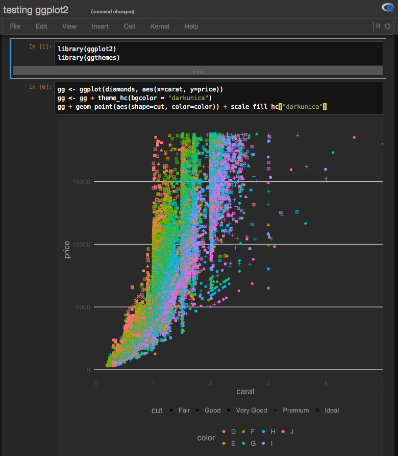Click the 'Very Good' legend label
The image size is (398, 456).
click(252, 411)
